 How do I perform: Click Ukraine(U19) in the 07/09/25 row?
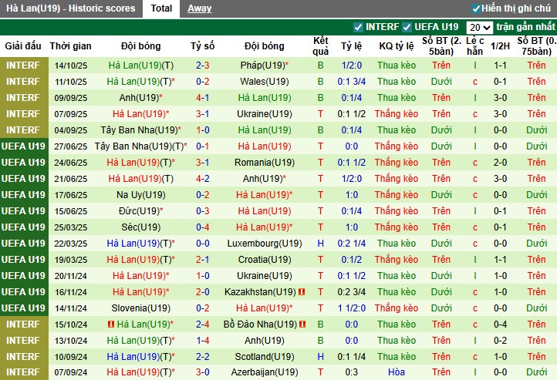pyautogui.click(x=265, y=114)
